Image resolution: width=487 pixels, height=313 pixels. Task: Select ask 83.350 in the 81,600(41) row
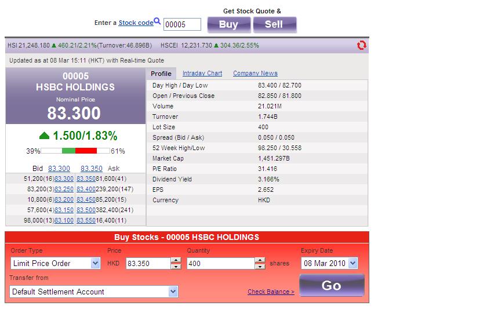tap(86, 179)
